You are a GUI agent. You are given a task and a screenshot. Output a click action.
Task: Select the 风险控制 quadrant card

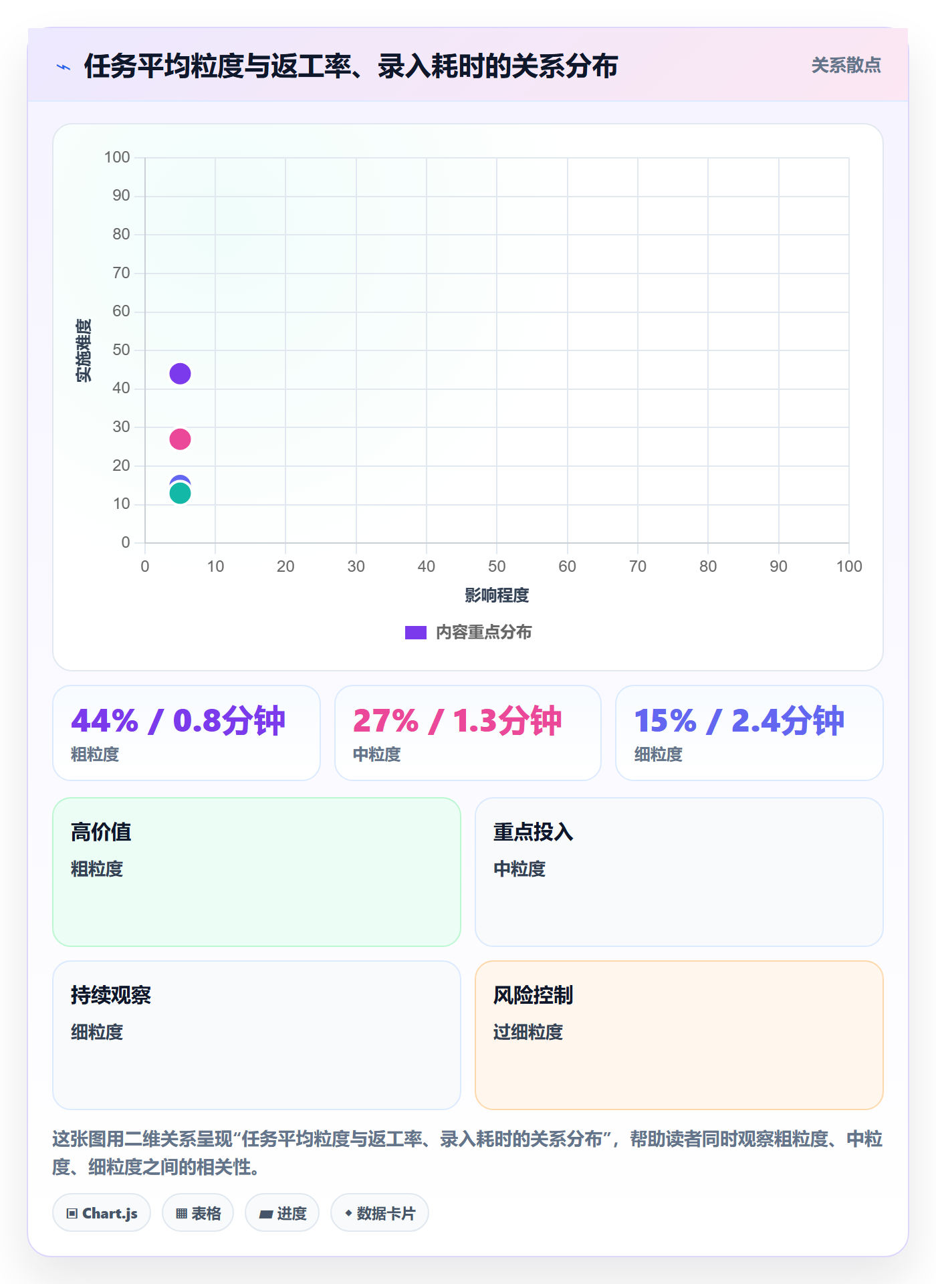pos(679,1035)
